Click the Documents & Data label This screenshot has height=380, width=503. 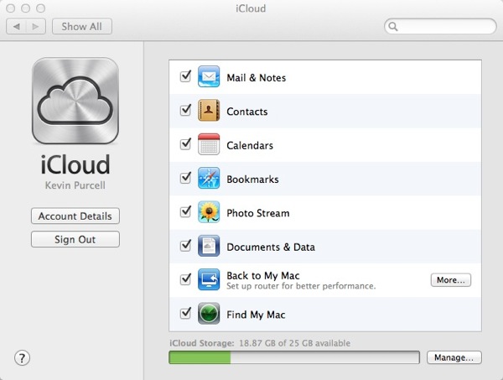pos(271,247)
